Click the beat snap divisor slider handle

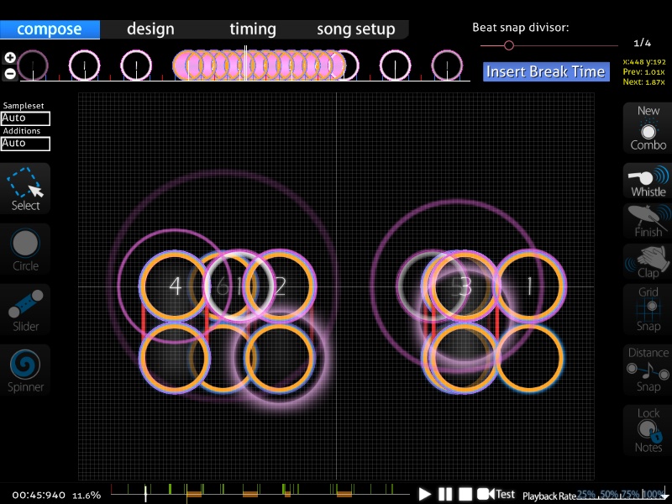tap(509, 45)
